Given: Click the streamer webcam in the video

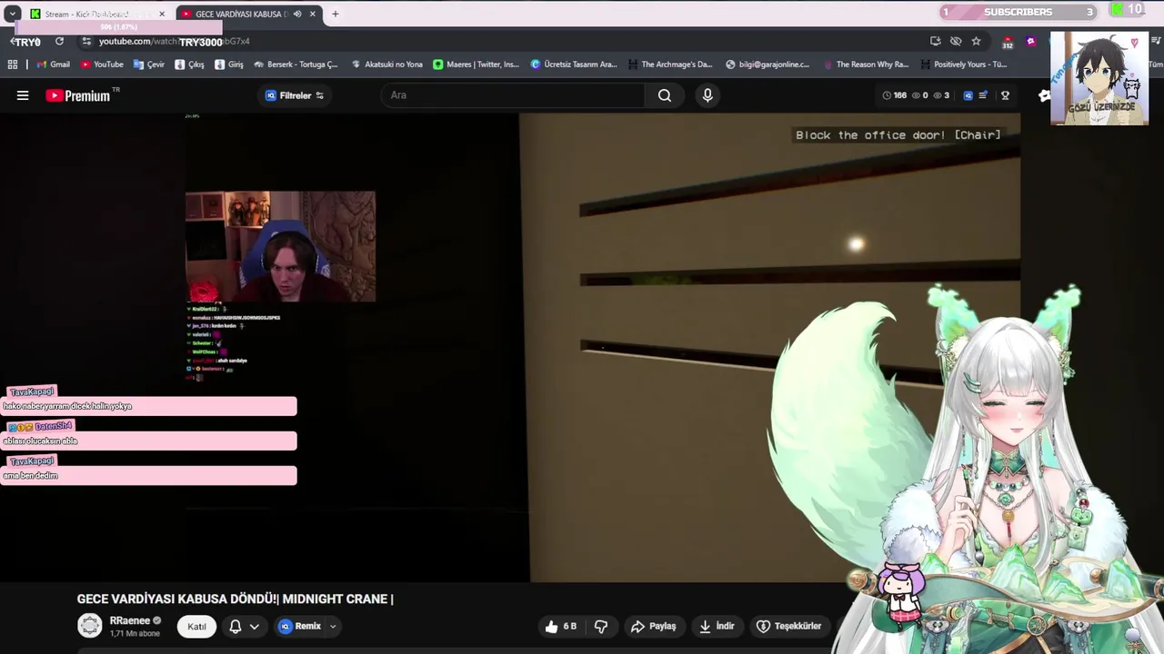Looking at the screenshot, I should click(280, 246).
